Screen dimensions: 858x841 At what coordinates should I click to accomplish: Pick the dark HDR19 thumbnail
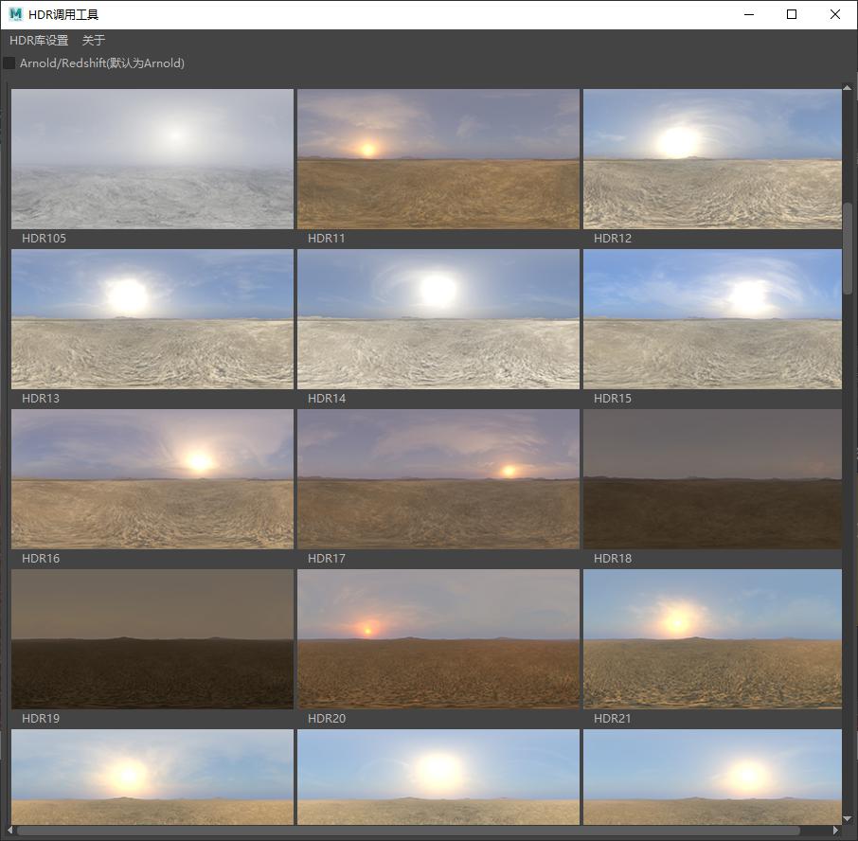point(152,639)
